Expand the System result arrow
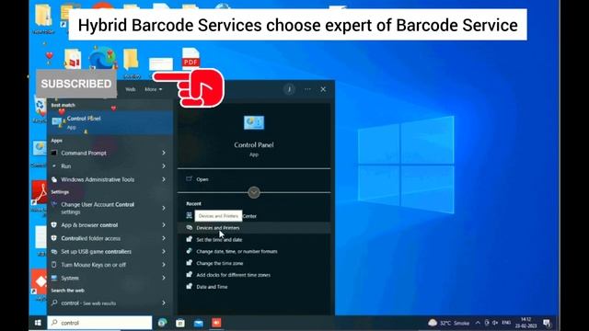This screenshot has height=331, width=589. [x=164, y=278]
